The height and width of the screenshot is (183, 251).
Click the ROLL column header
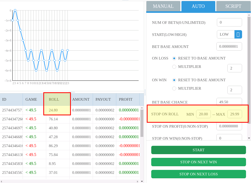(x=58, y=99)
